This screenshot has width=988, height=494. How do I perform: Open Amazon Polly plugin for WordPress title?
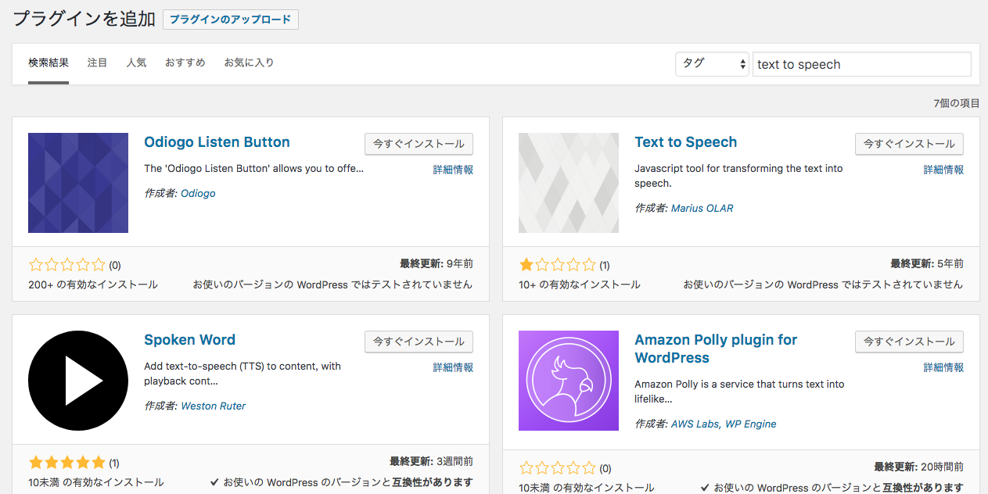tap(716, 349)
